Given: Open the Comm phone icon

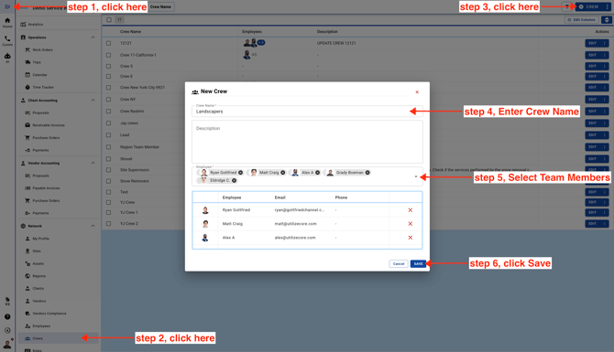Looking at the screenshot, I should (7, 40).
